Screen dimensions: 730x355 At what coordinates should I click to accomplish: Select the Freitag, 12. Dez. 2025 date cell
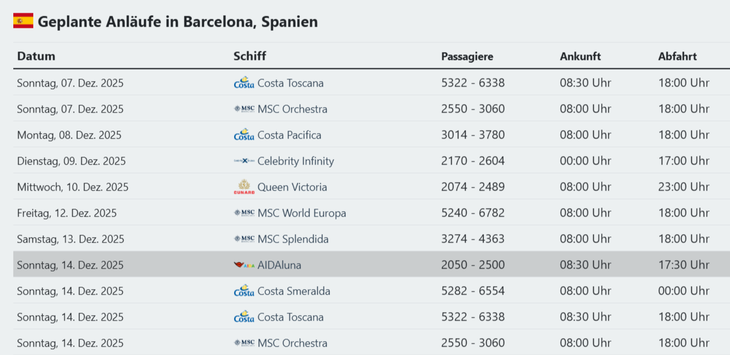pos(67,213)
